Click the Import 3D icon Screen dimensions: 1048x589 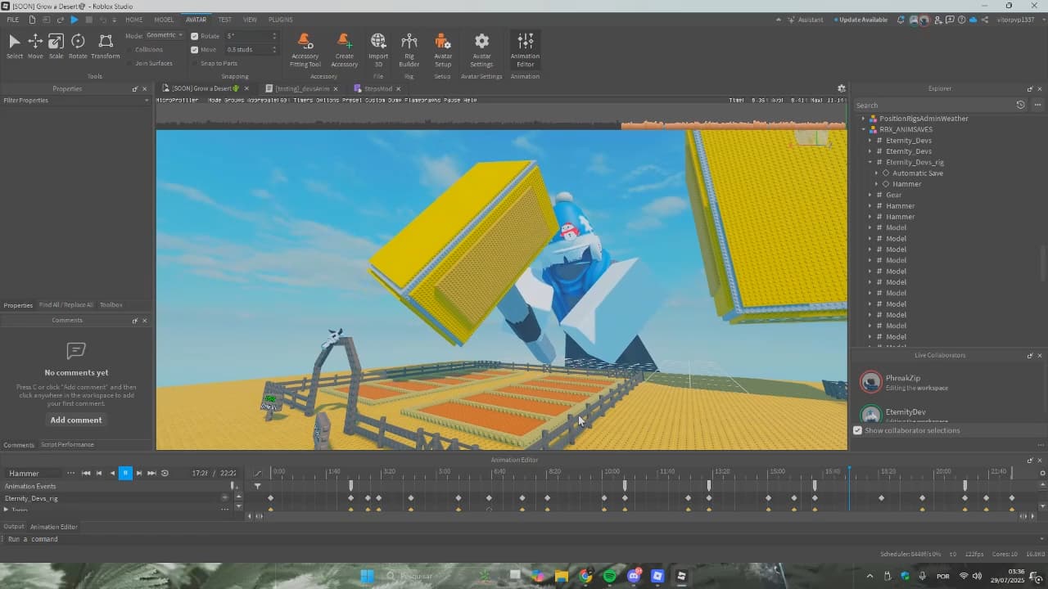(x=378, y=49)
